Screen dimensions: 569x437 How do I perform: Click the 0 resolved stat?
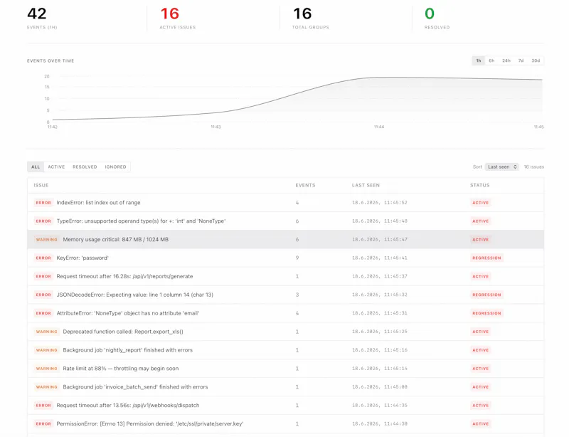437,19
